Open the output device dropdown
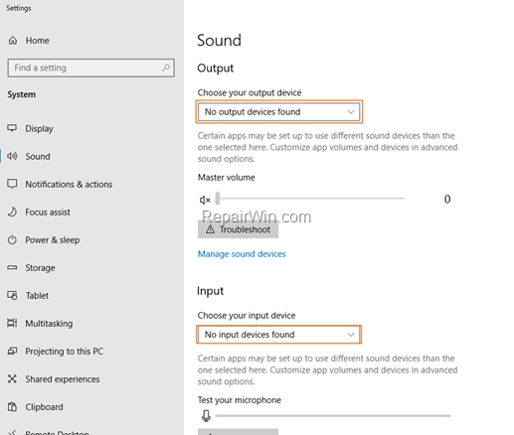This screenshot has height=435, width=514. (x=279, y=112)
